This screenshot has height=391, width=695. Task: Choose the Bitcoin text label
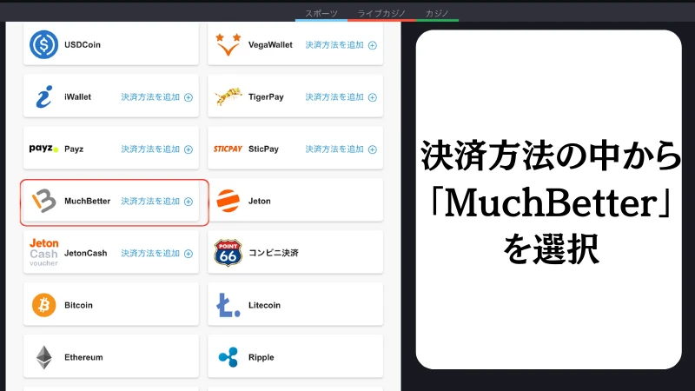coord(78,305)
